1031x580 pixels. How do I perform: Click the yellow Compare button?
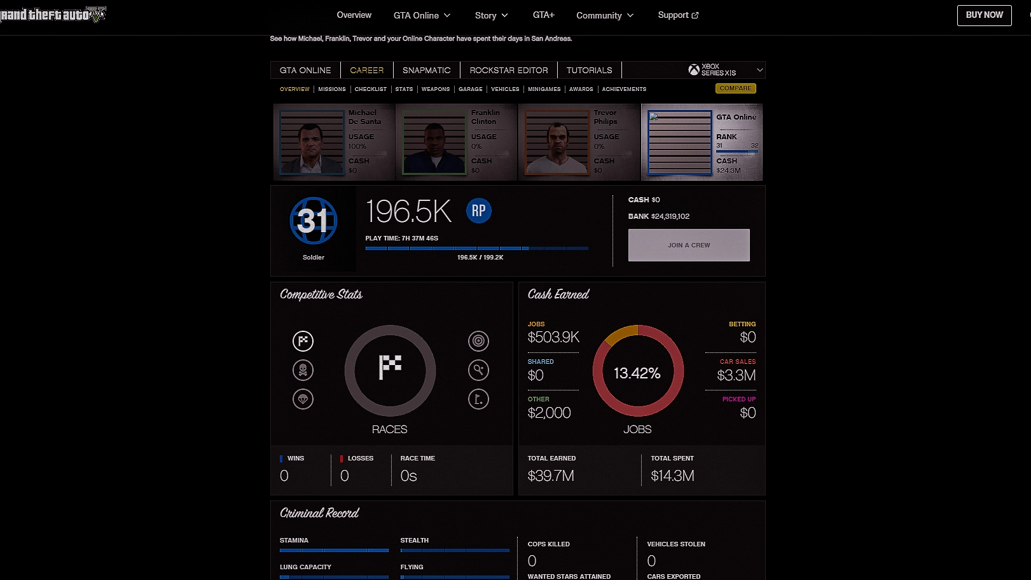coord(735,88)
